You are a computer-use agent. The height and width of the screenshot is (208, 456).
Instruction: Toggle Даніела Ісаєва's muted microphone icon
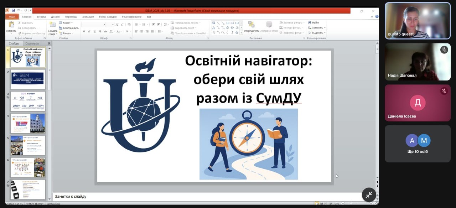[x=444, y=91]
